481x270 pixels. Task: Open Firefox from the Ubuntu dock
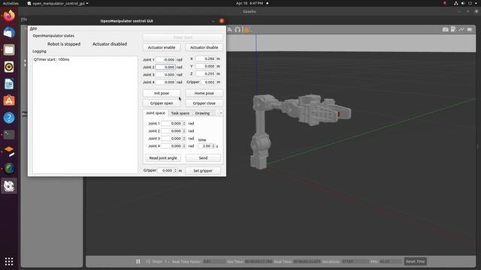[x=9, y=16]
